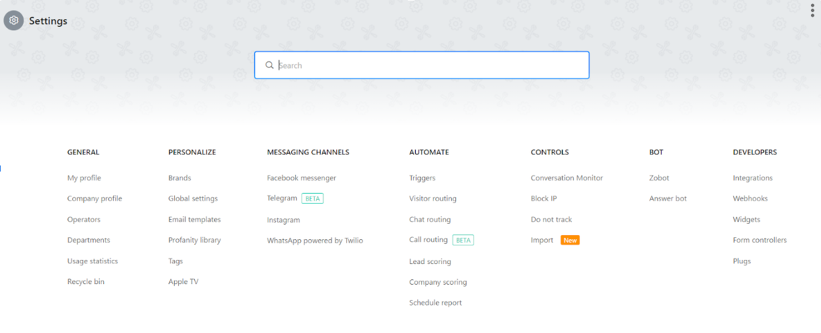This screenshot has height=333, width=821.
Task: Open Conversation Monitor controls
Action: pyautogui.click(x=567, y=178)
